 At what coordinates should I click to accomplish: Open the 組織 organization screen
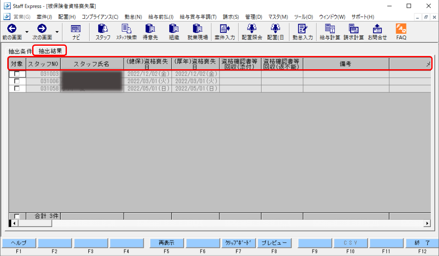point(174,32)
